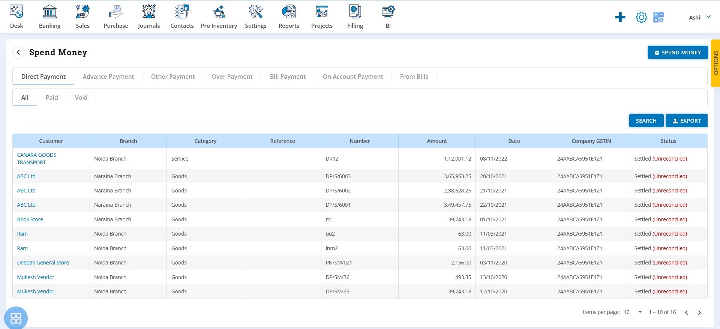Image resolution: width=720 pixels, height=329 pixels.
Task: Open Mukesh Vendor link for DP/SM/35
Action: 36,291
